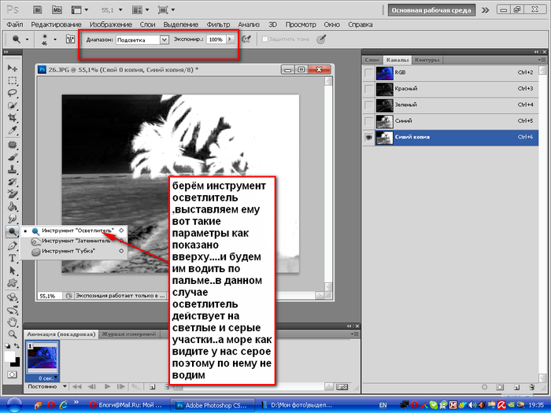Viewport: 551px width, 413px height.
Task: Toggle visibility of the RGB channel
Action: point(368,72)
